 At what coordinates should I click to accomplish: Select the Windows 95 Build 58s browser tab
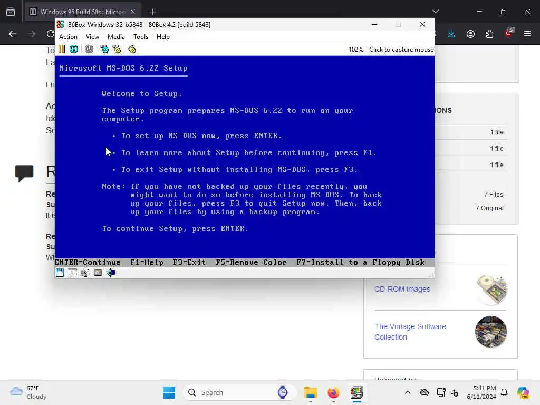83,12
